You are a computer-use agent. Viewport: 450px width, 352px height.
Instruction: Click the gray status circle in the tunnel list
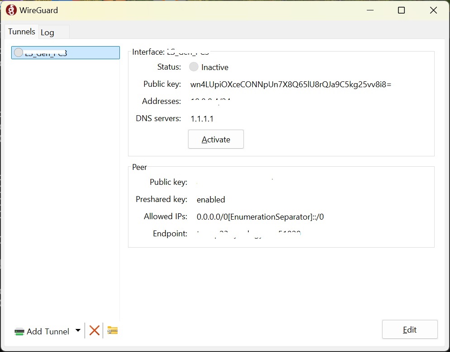point(19,52)
